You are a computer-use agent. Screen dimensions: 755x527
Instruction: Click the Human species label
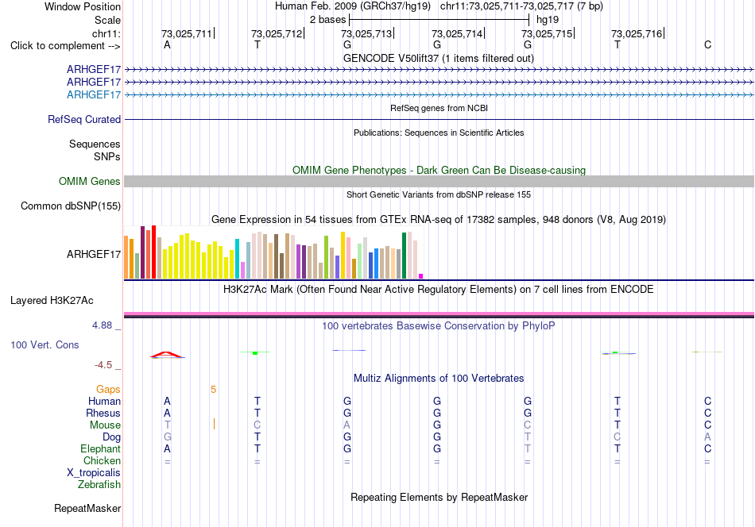tap(104, 402)
